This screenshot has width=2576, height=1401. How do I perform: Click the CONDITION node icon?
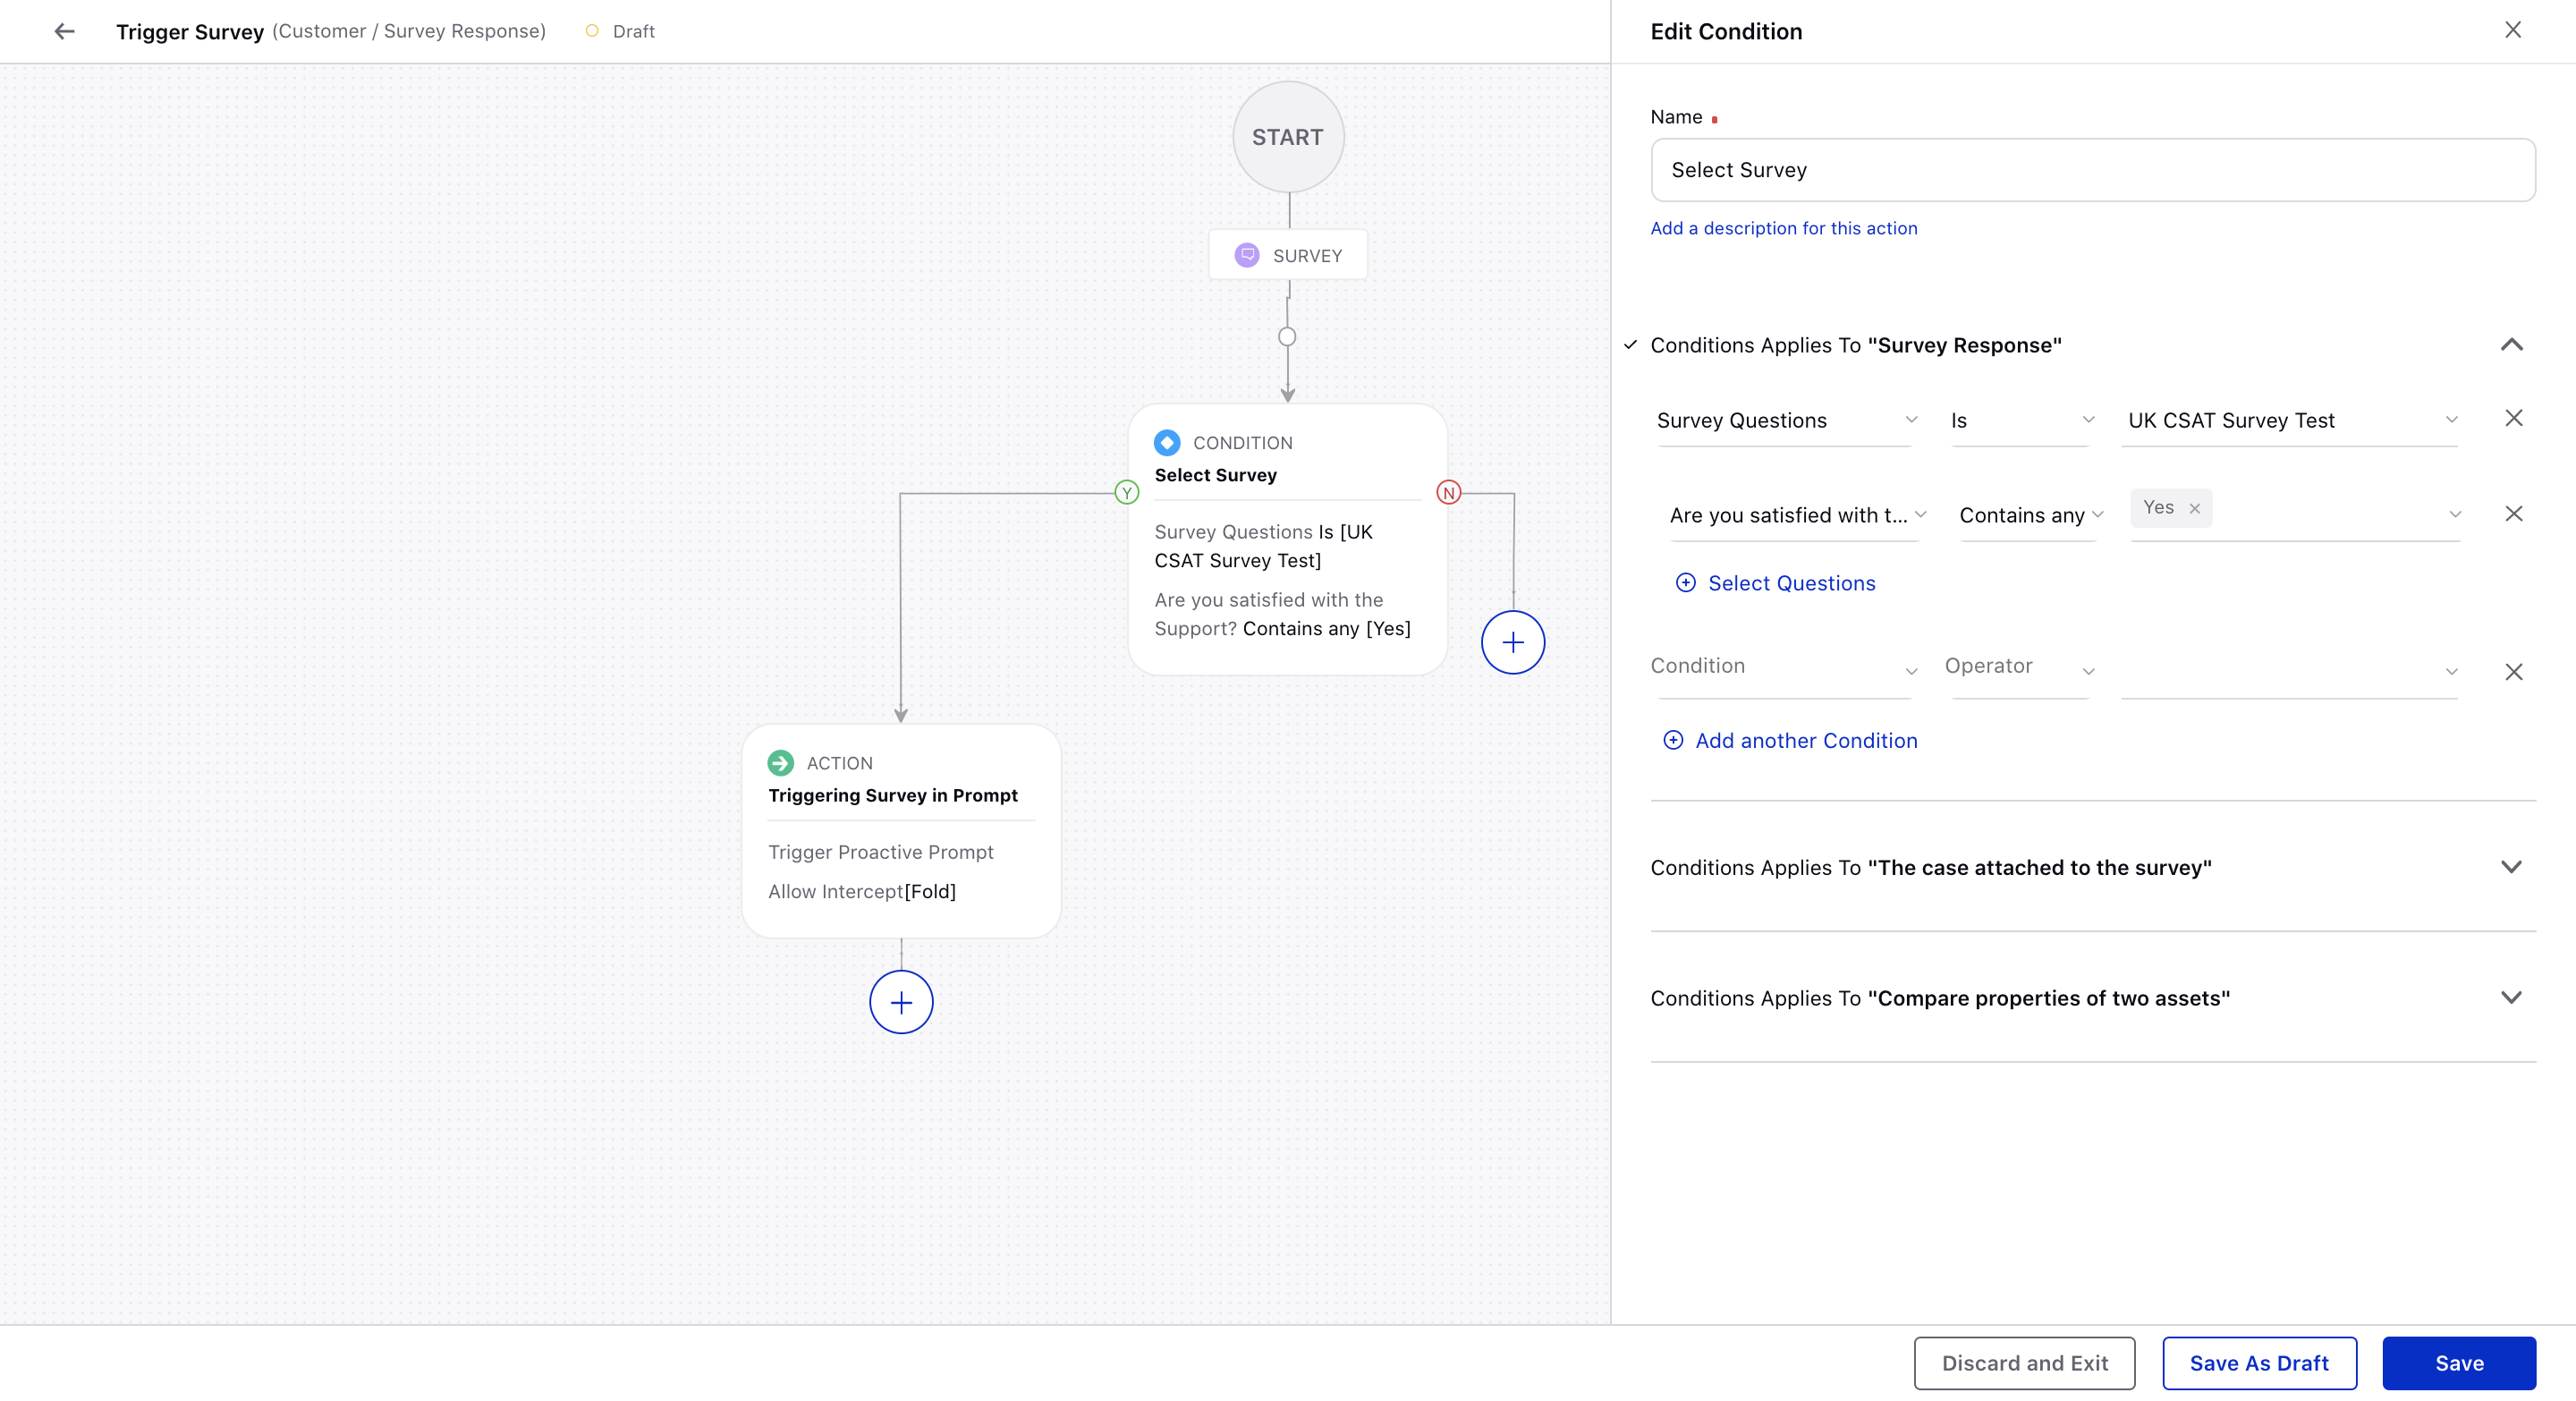(x=1167, y=442)
